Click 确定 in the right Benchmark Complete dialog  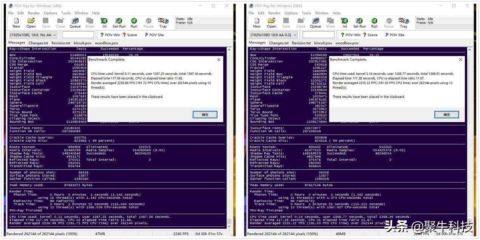[x=446, y=115]
